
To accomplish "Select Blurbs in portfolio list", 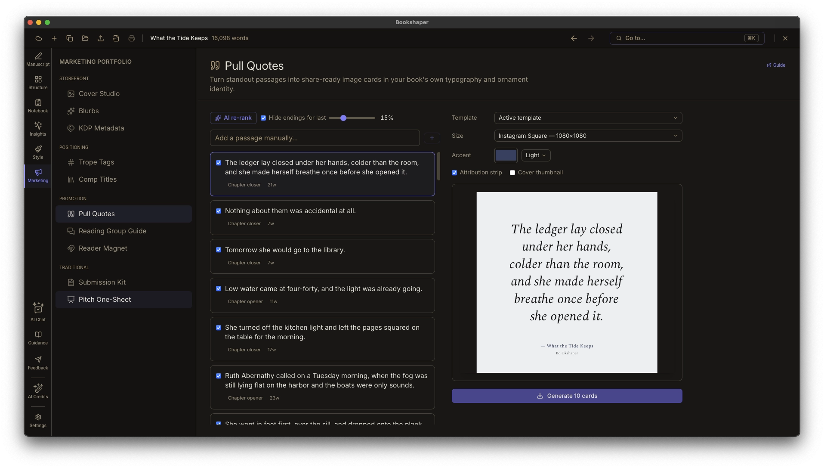I will 123,111.
